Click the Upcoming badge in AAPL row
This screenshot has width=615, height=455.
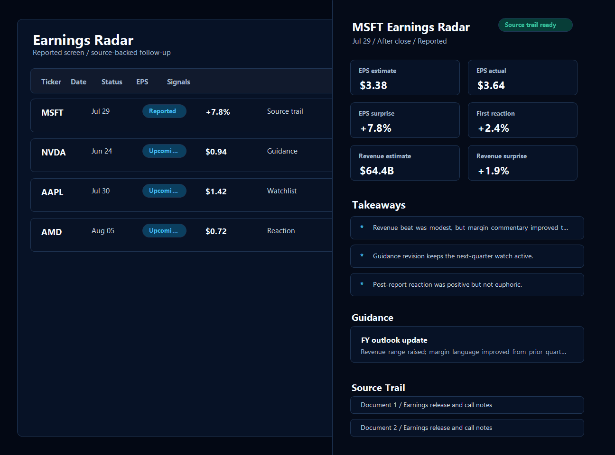(x=164, y=191)
